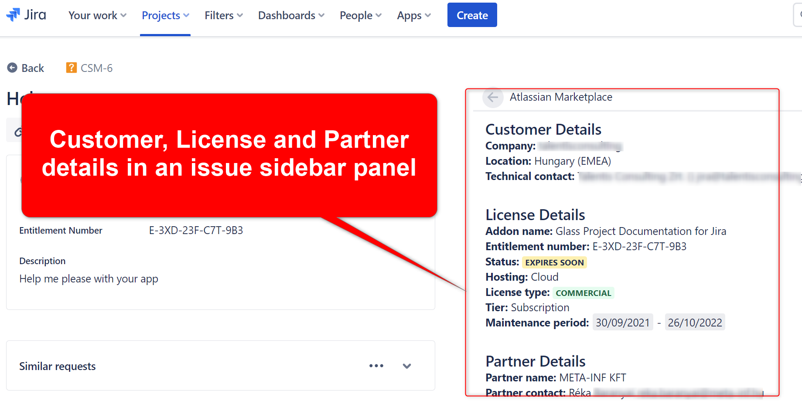Click the EXPIRES SOON status badge

click(554, 262)
